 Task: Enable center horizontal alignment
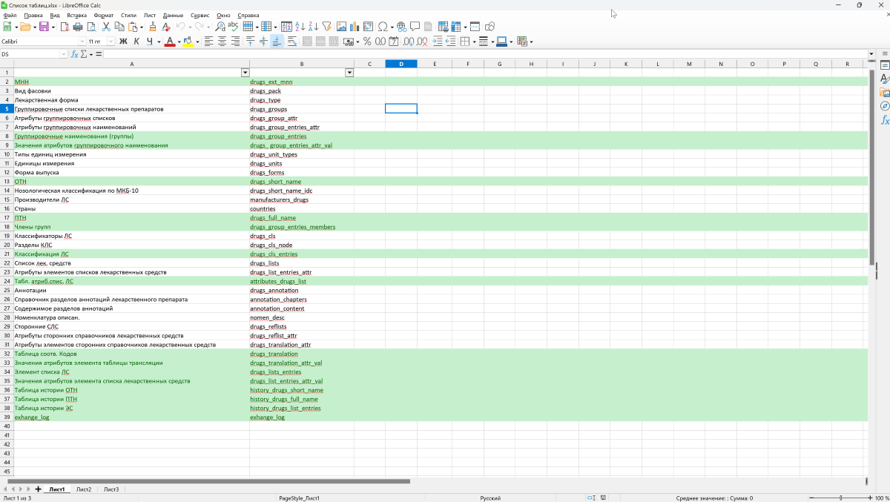coord(222,42)
